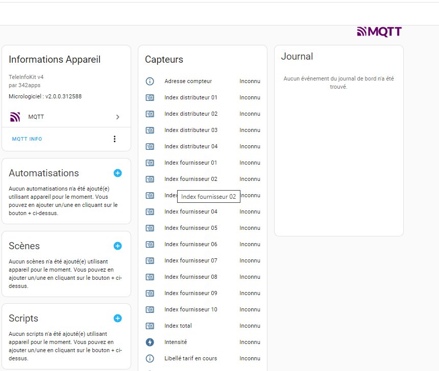Viewport: 439px width, 371px height.
Task: Click the MQTT integration icon in device info
Action: [x=15, y=117]
